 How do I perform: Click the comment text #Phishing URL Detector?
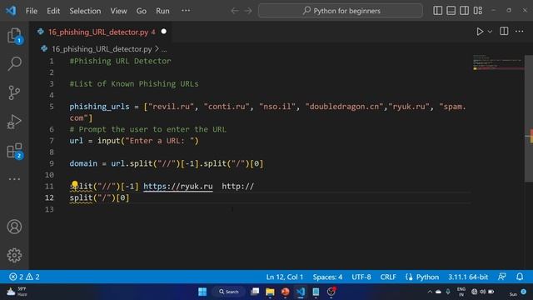click(x=120, y=61)
